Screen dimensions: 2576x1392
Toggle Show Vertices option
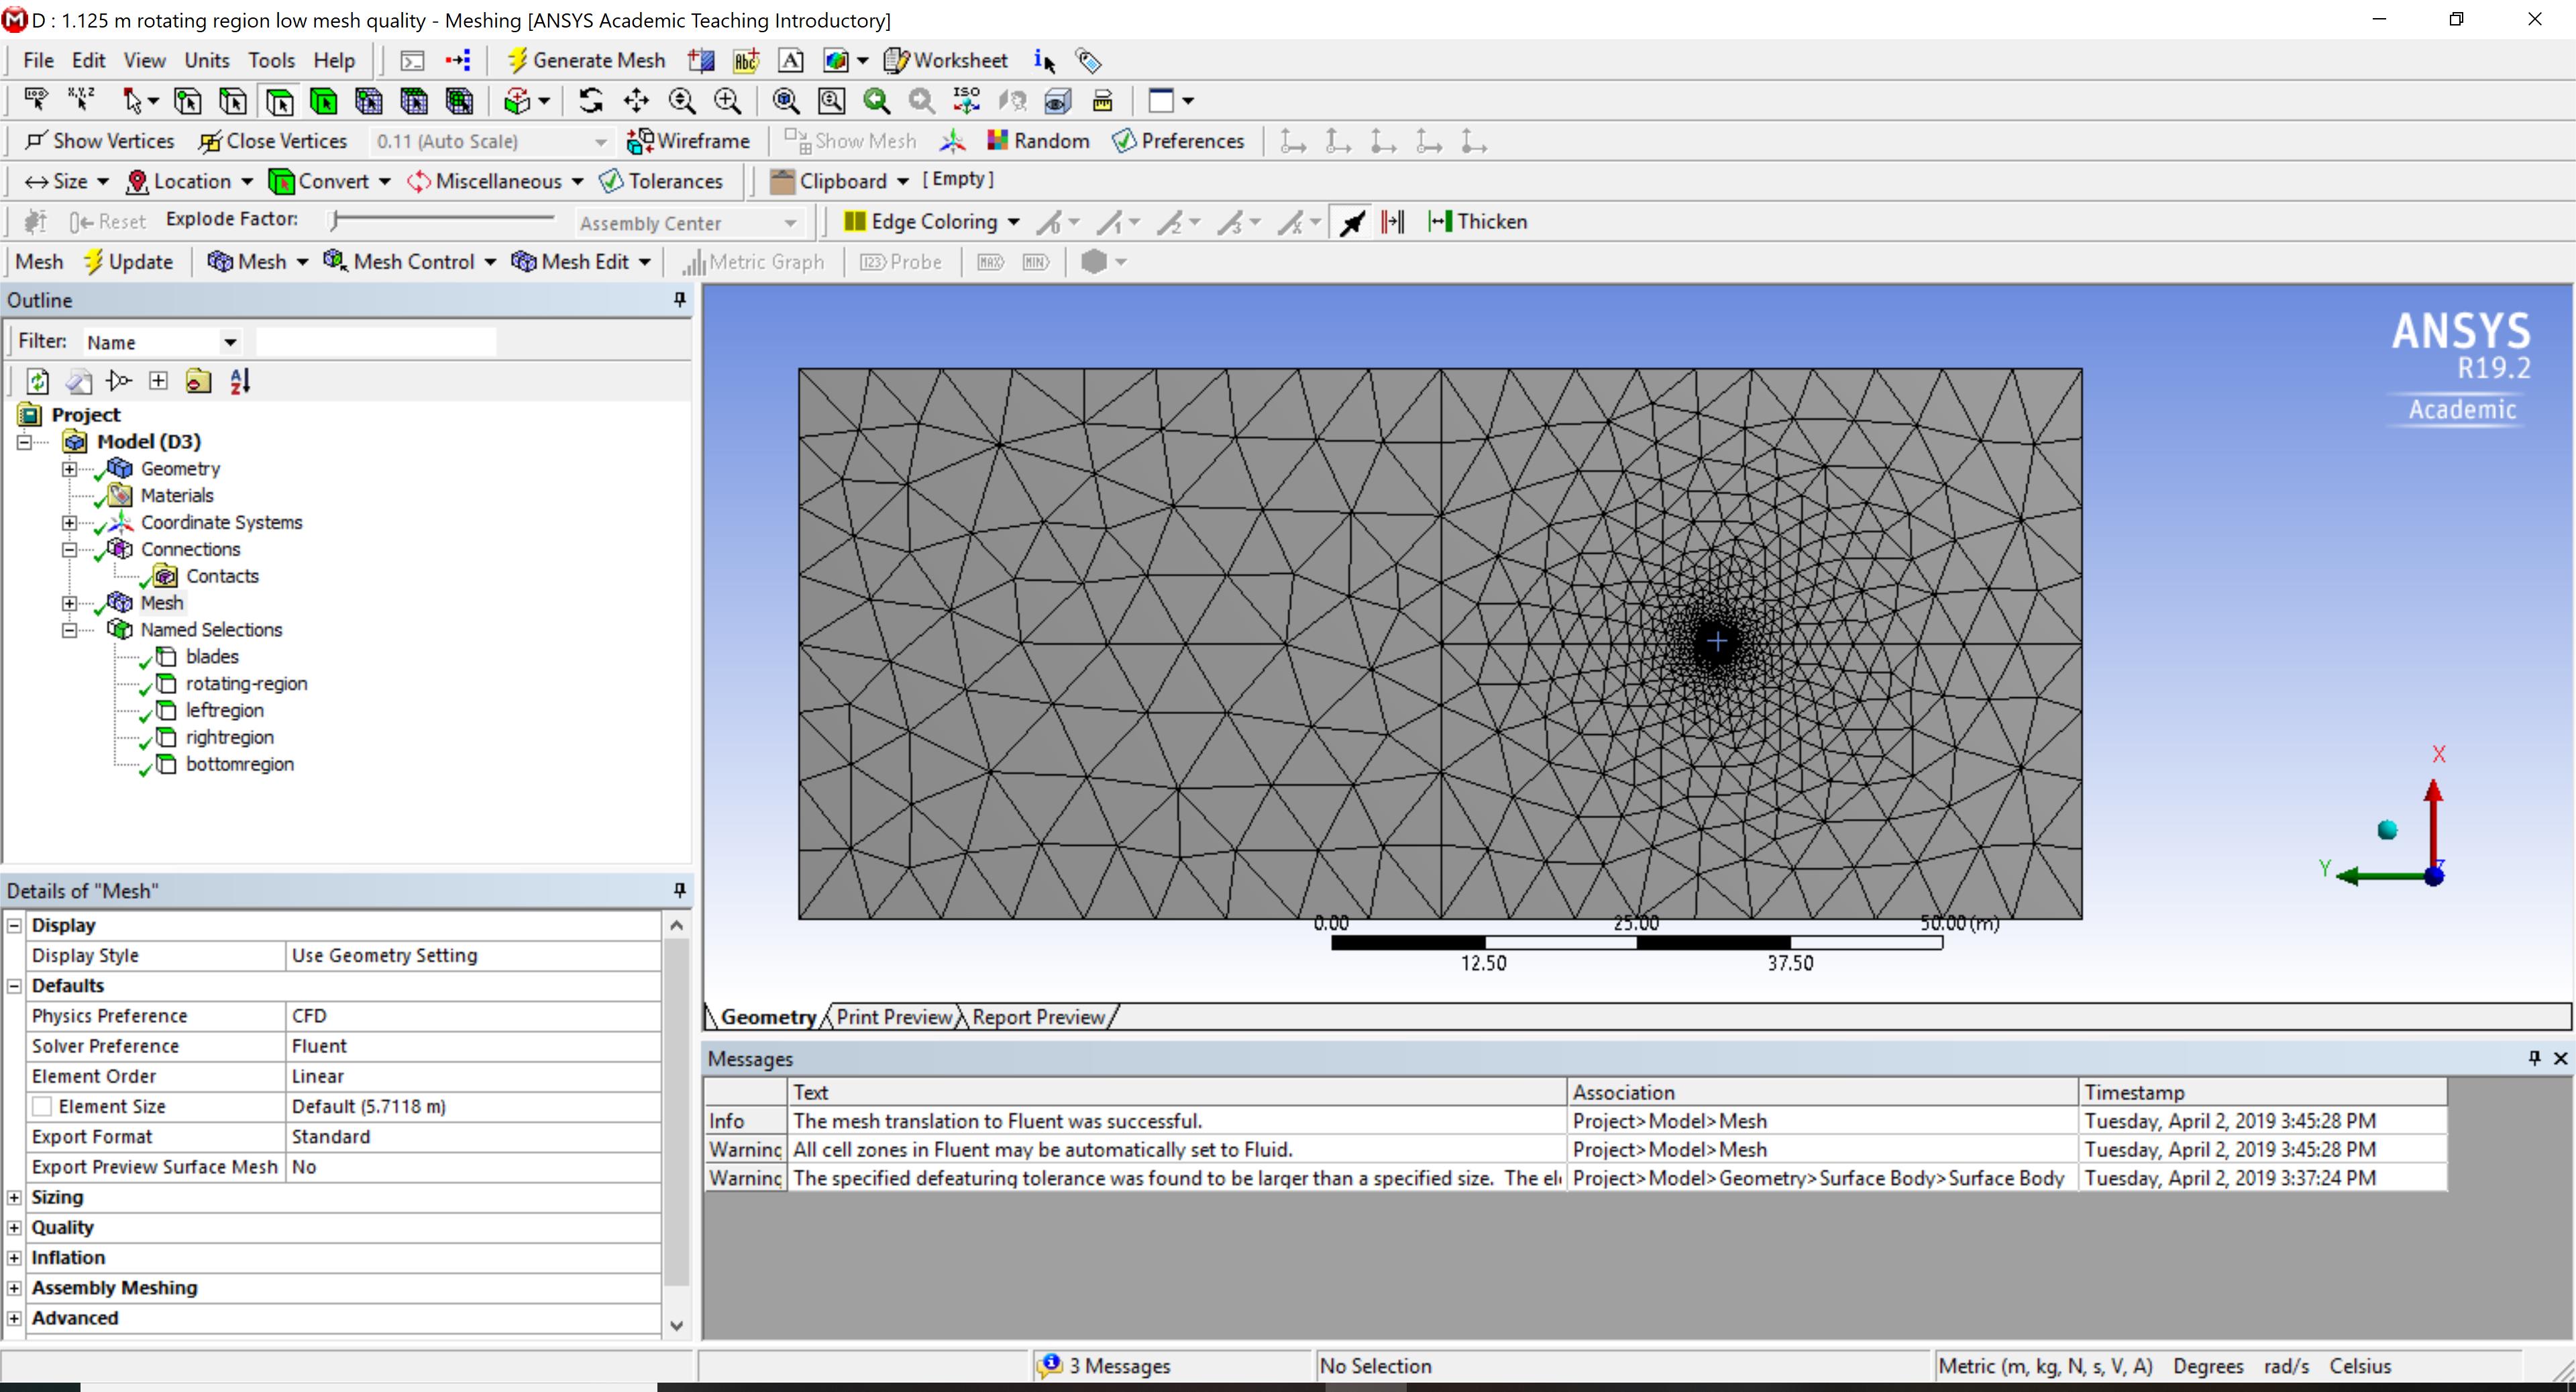[x=100, y=141]
